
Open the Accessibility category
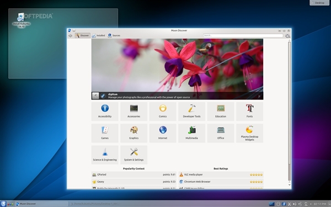tap(105, 112)
